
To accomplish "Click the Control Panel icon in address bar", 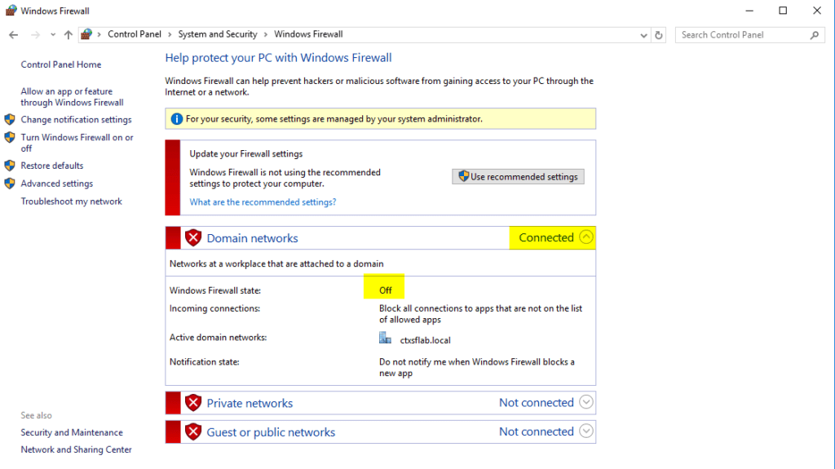I will pyautogui.click(x=86, y=34).
